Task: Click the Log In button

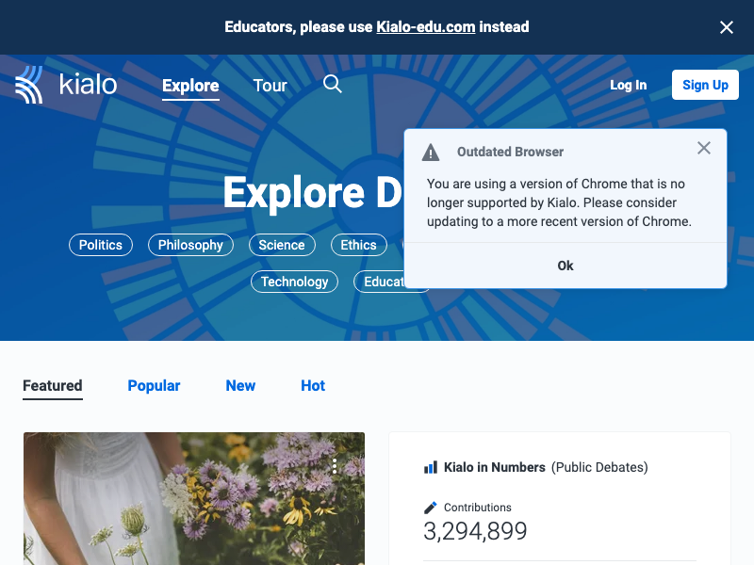Action: [628, 85]
